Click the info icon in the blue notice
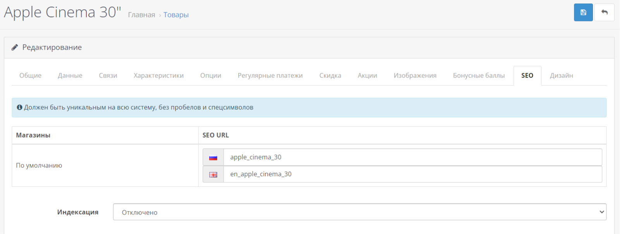This screenshot has height=234, width=620. point(19,107)
